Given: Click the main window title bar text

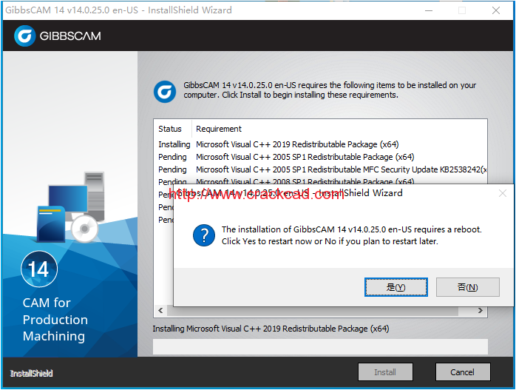Looking at the screenshot, I should [118, 10].
